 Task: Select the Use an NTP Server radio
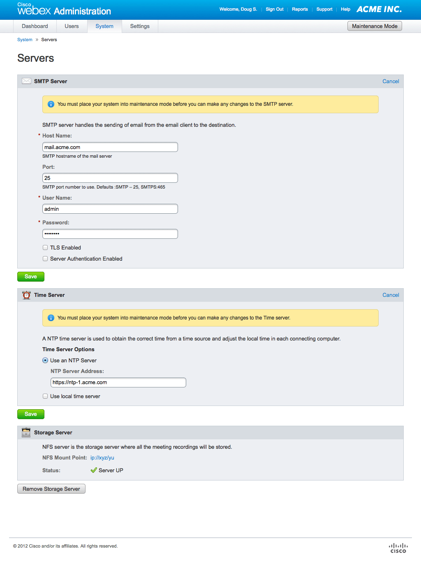coord(45,360)
